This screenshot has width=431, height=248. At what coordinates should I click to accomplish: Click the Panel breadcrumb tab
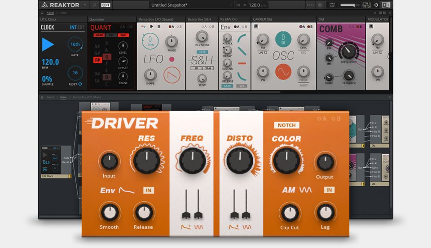click(50, 13)
